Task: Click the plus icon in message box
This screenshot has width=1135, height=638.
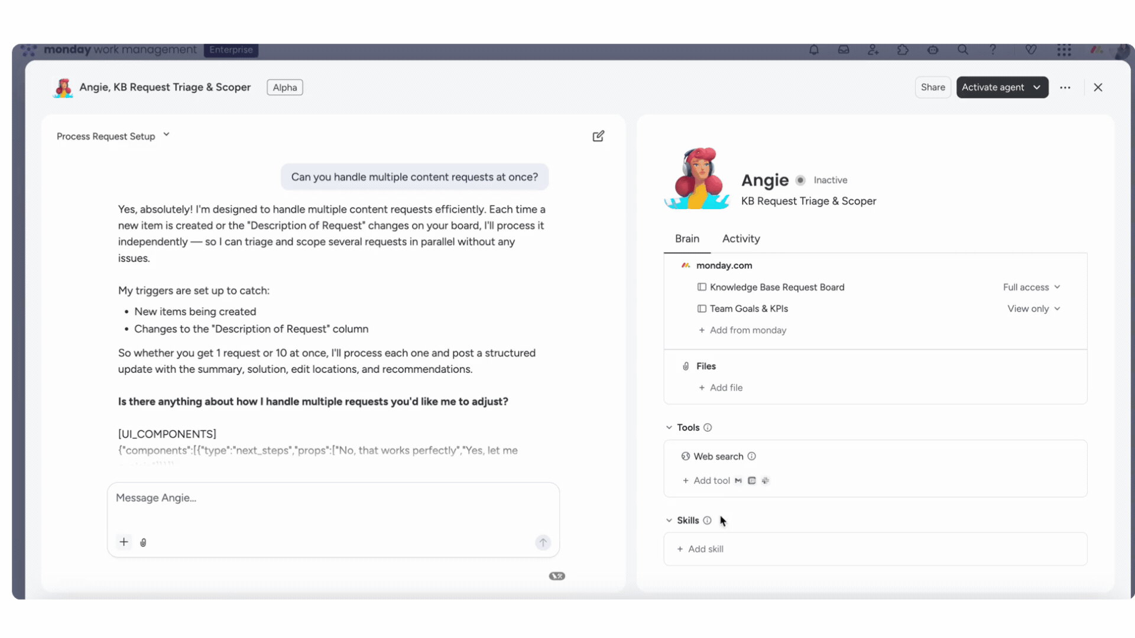Action: [124, 542]
